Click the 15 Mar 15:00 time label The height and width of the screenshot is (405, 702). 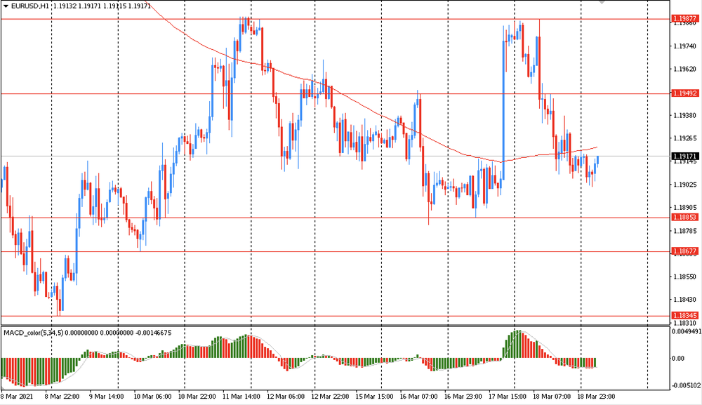click(374, 397)
